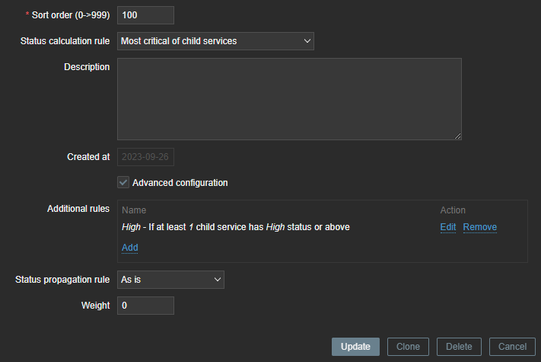The width and height of the screenshot is (541, 362).
Task: Add a new additional rule
Action: pyautogui.click(x=130, y=248)
